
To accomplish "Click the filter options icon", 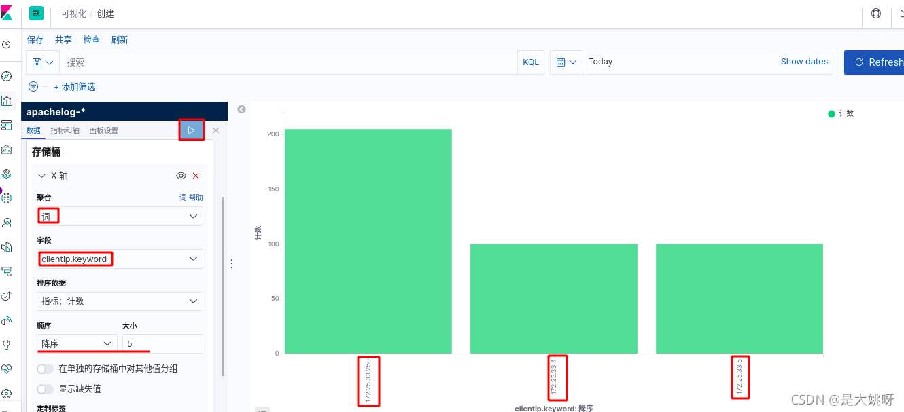I will pyautogui.click(x=33, y=87).
